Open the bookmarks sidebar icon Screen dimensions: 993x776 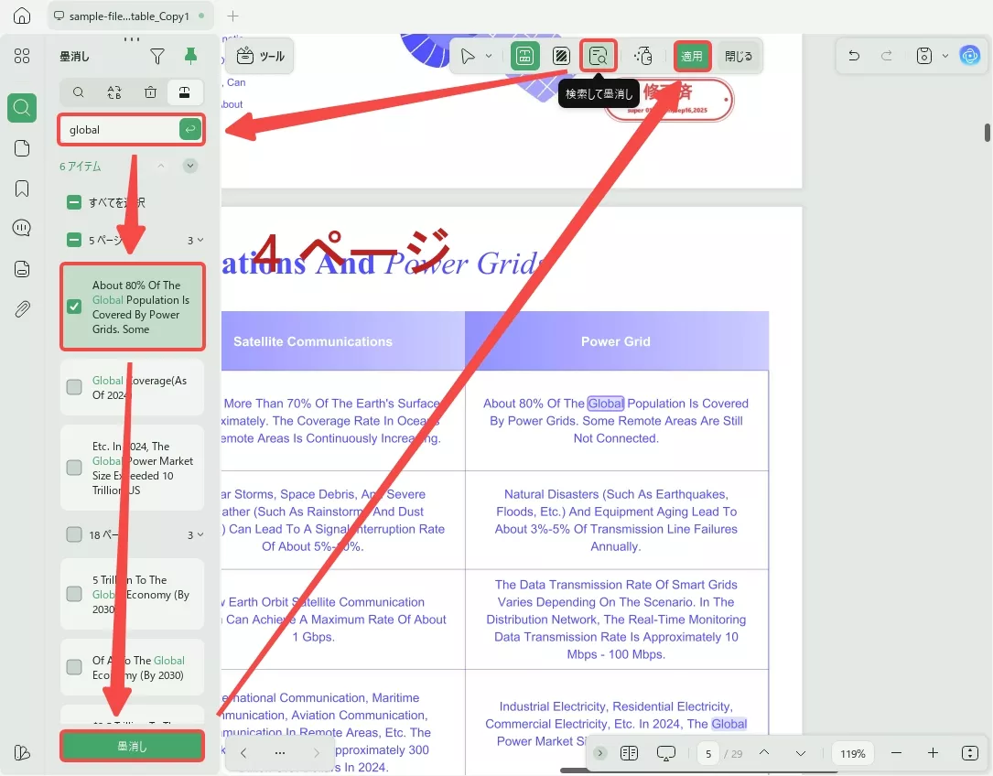[x=22, y=189]
